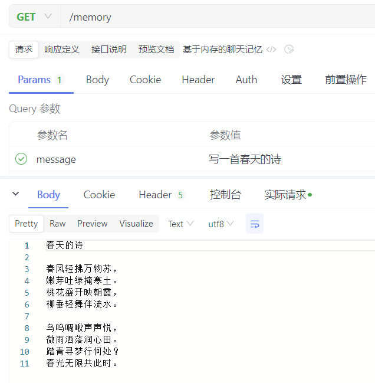The height and width of the screenshot is (383, 375).
Task: Collapse the response panel with the chevron
Action: pyautogui.click(x=15, y=194)
